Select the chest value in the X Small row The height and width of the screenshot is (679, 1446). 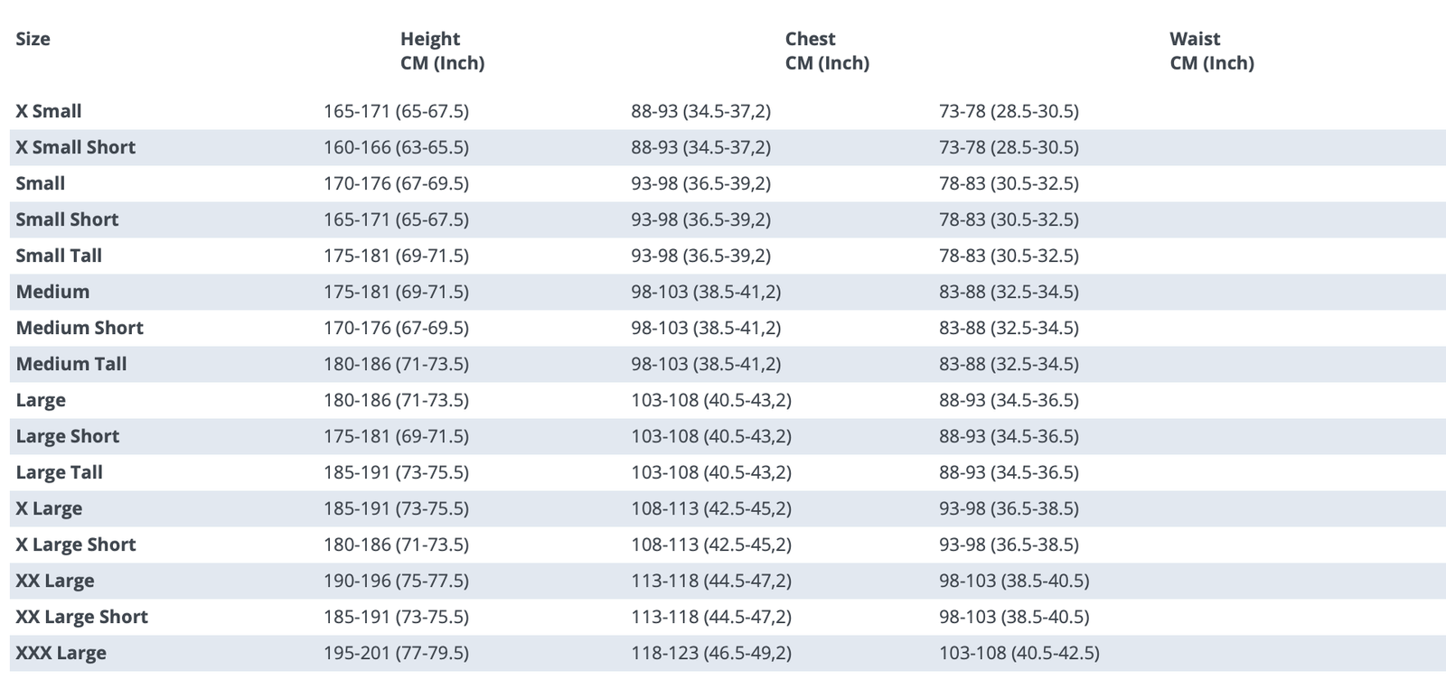(x=700, y=111)
